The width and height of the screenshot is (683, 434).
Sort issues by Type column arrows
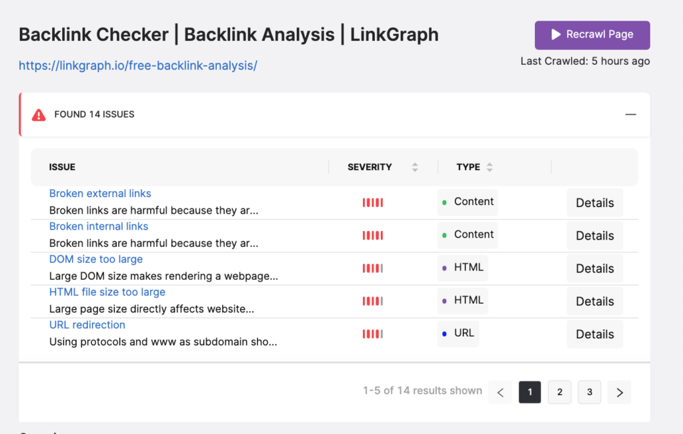(490, 167)
